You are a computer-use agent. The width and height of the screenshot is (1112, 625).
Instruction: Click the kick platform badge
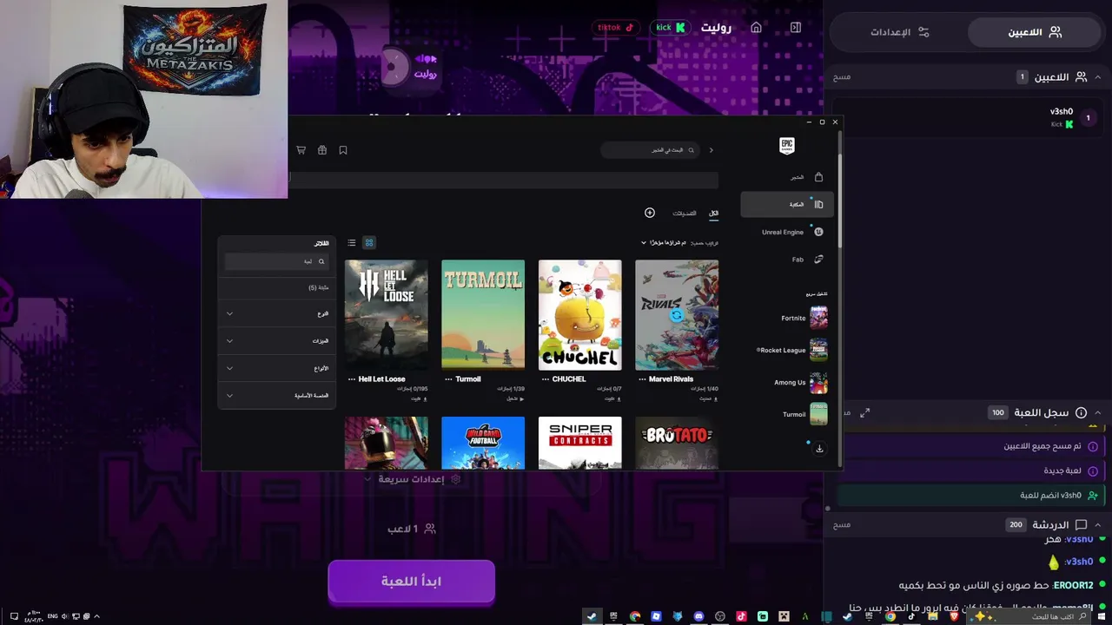671,28
